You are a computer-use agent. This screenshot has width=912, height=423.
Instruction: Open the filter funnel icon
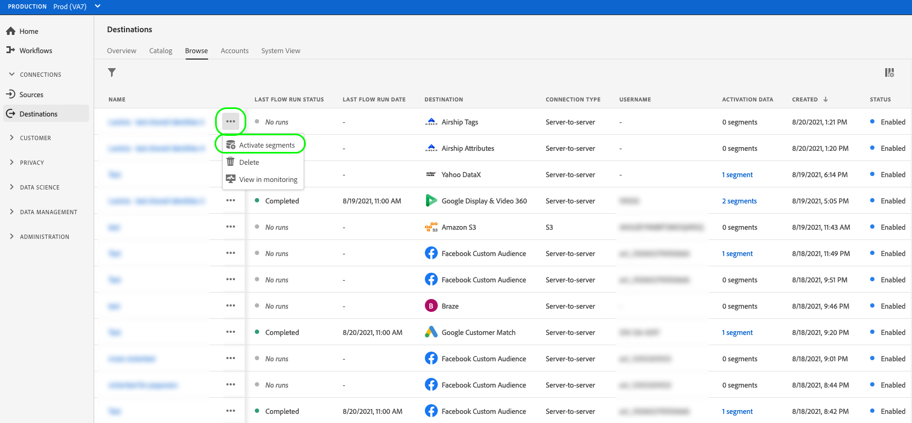[112, 72]
